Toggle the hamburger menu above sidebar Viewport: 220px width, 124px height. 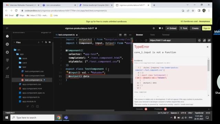[7, 28]
